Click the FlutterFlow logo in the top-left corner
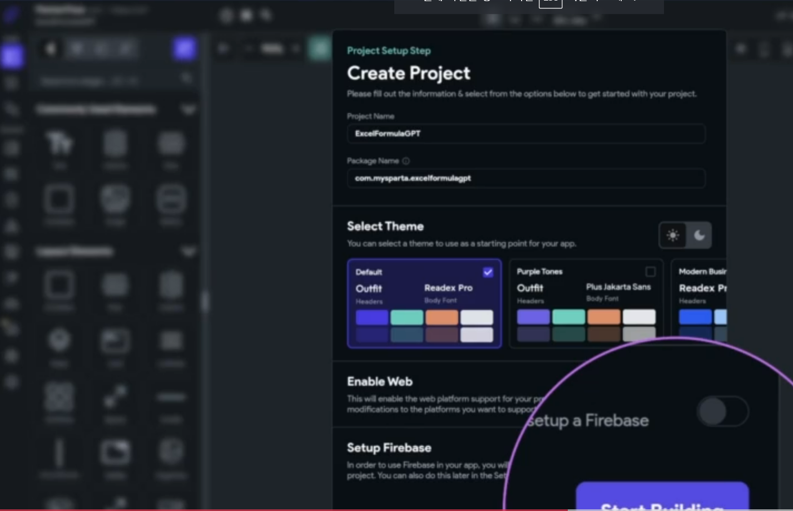This screenshot has height=511, width=793. coord(11,14)
